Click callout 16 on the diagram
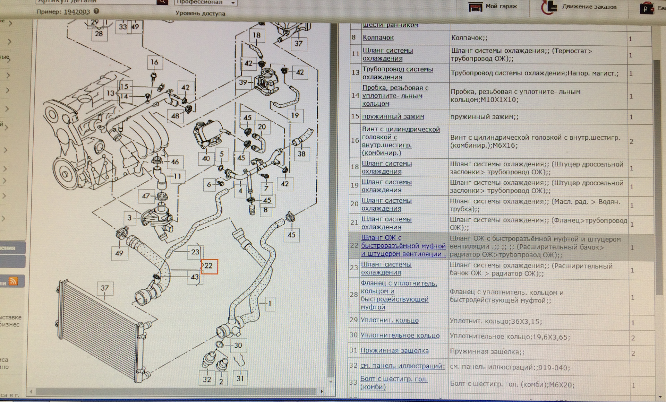666x402 pixels. tap(154, 62)
